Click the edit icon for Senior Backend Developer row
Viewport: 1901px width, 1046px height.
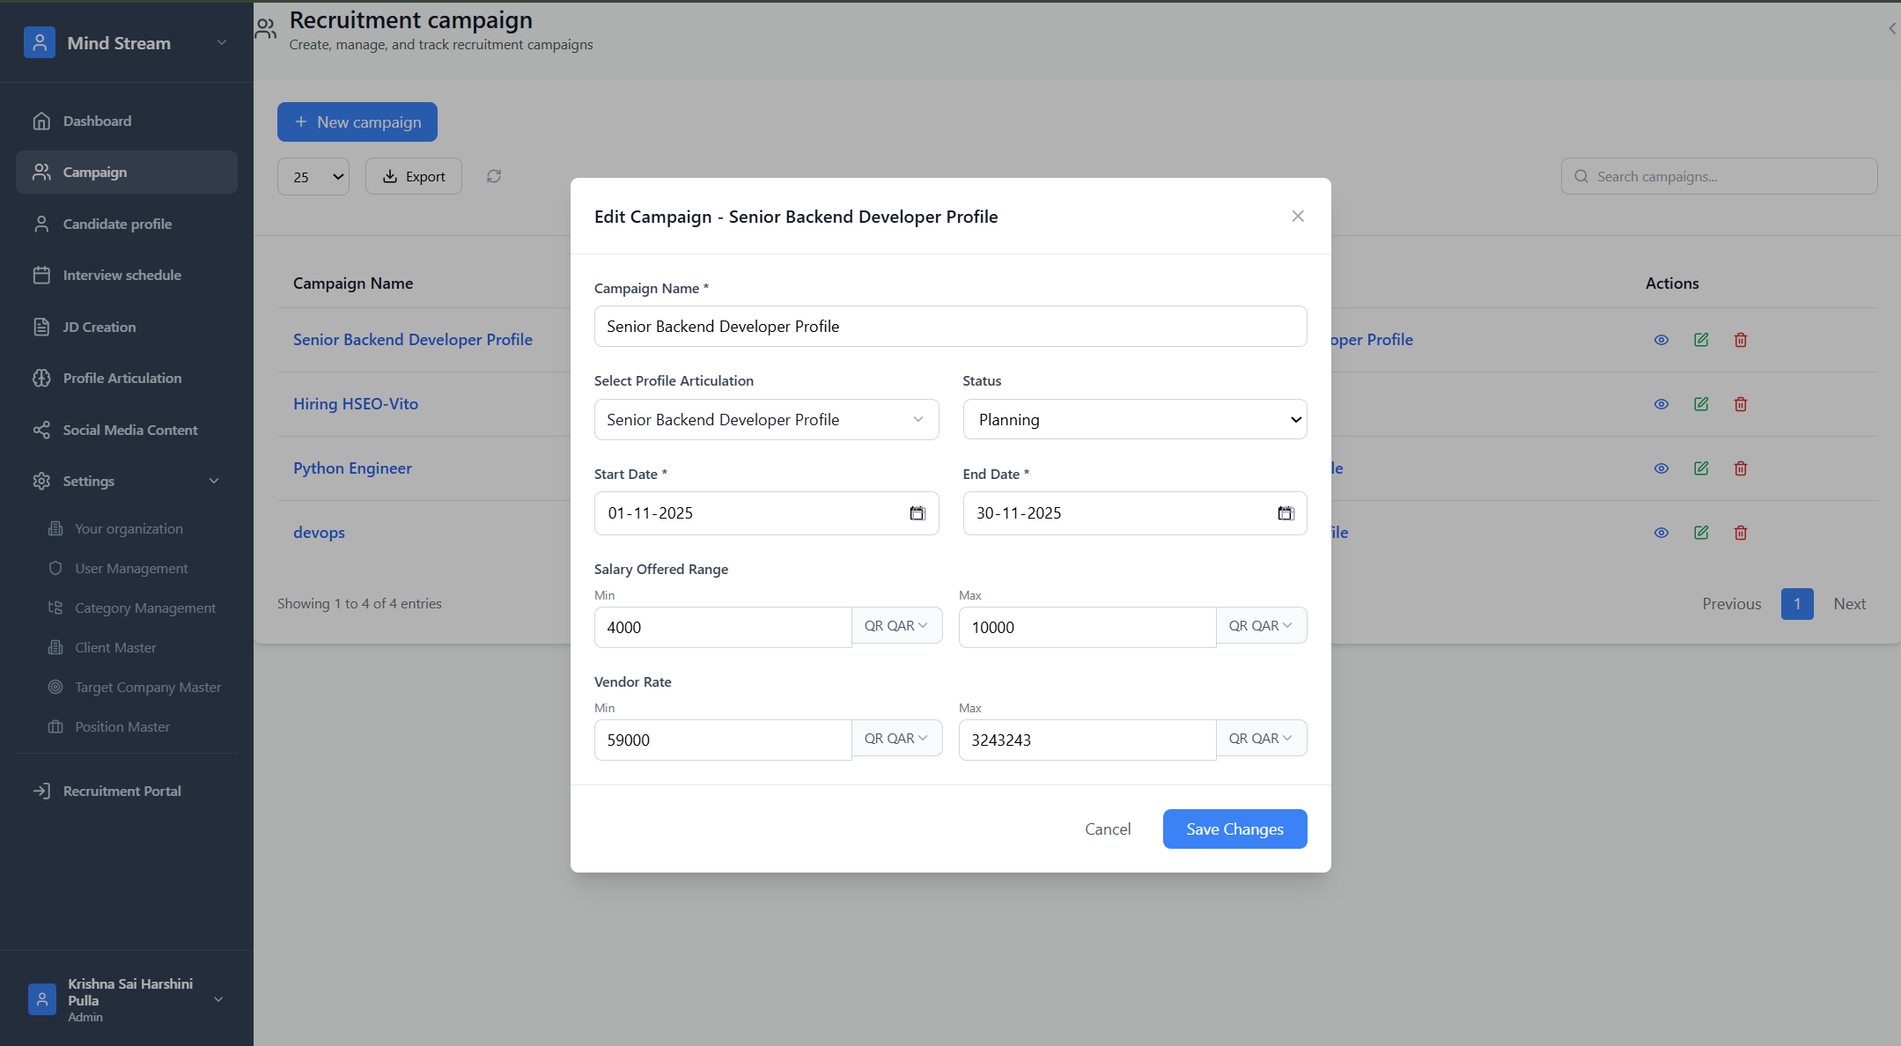click(x=1701, y=340)
